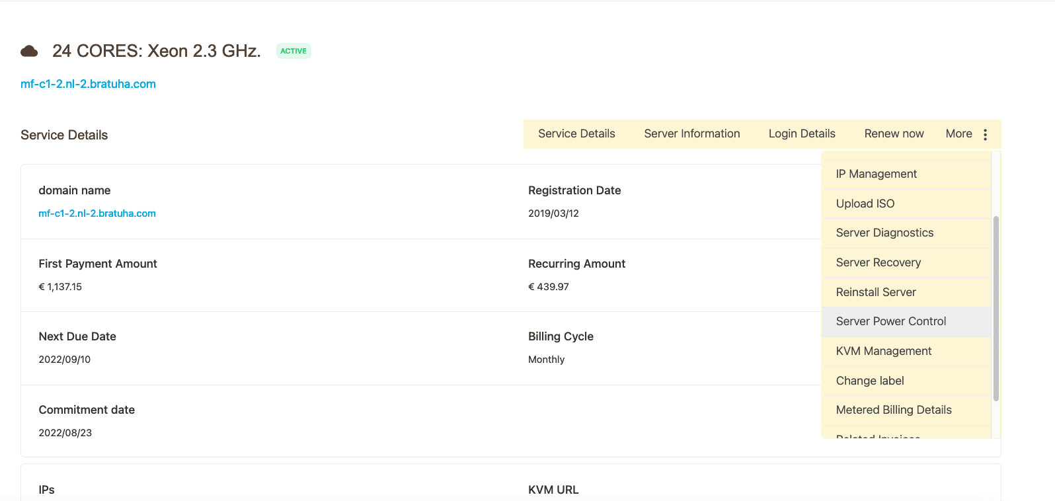Click the cloud icon beside server title
Image resolution: width=1055 pixels, height=501 pixels.
[29, 51]
